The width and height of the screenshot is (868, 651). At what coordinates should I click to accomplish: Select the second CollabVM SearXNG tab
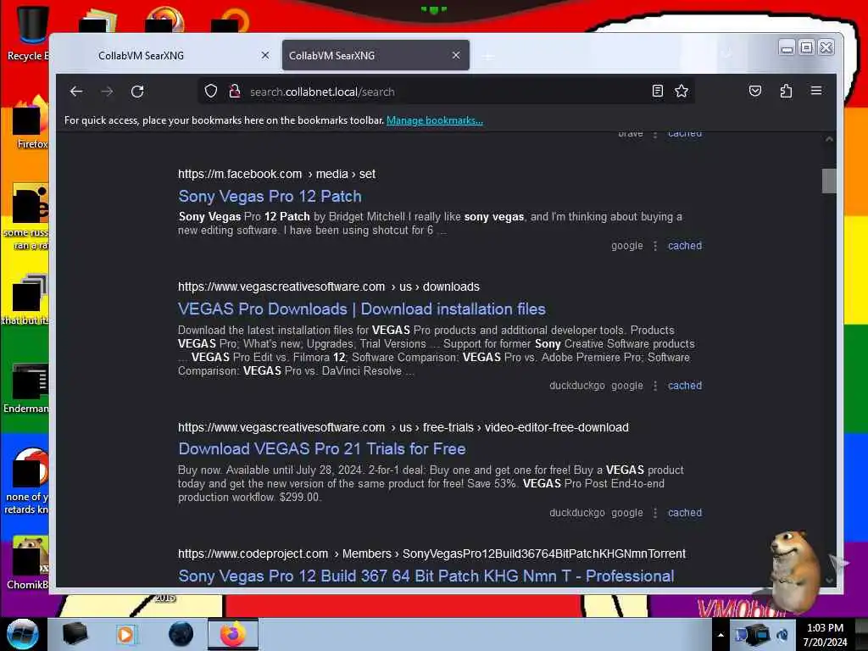pyautogui.click(x=376, y=55)
